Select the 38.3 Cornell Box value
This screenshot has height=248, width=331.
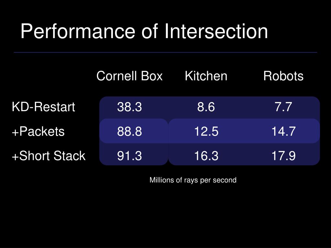click(x=129, y=107)
